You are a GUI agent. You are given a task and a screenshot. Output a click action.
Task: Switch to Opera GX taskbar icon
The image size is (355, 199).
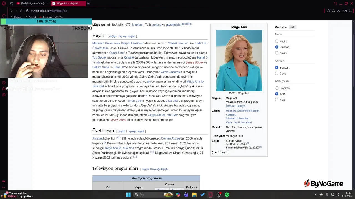click(x=211, y=195)
